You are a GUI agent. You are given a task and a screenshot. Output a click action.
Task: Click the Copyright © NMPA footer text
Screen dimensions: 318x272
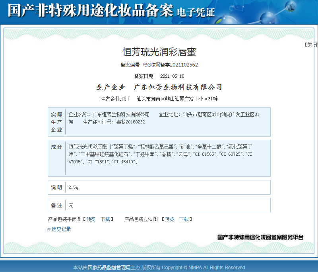[x=204, y=267]
